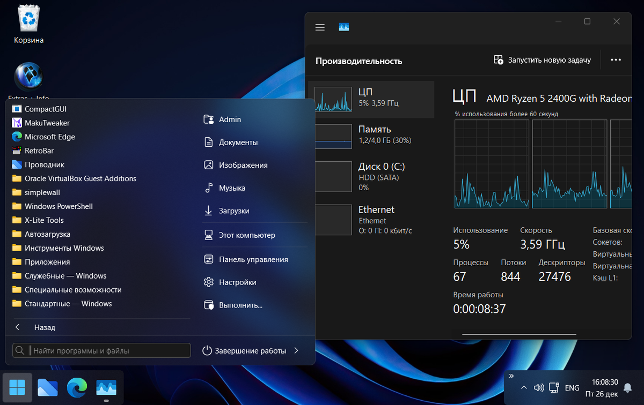Click the double-chevron toolbar expander in taskbar
The image size is (644, 405).
[511, 376]
